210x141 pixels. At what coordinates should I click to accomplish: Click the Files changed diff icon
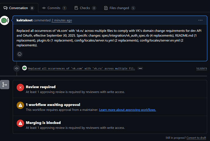click(106, 8)
